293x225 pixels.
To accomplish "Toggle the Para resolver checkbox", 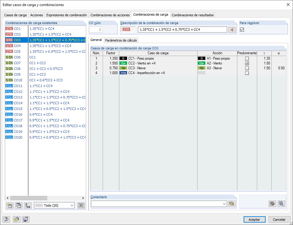I will (242, 30).
